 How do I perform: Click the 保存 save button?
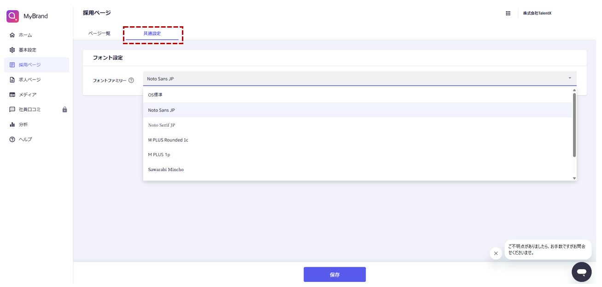[x=334, y=275]
